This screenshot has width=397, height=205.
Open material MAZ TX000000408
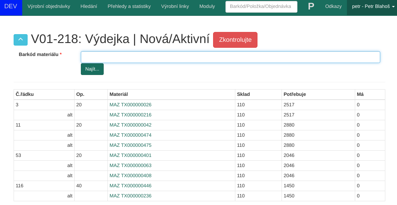[131, 176]
